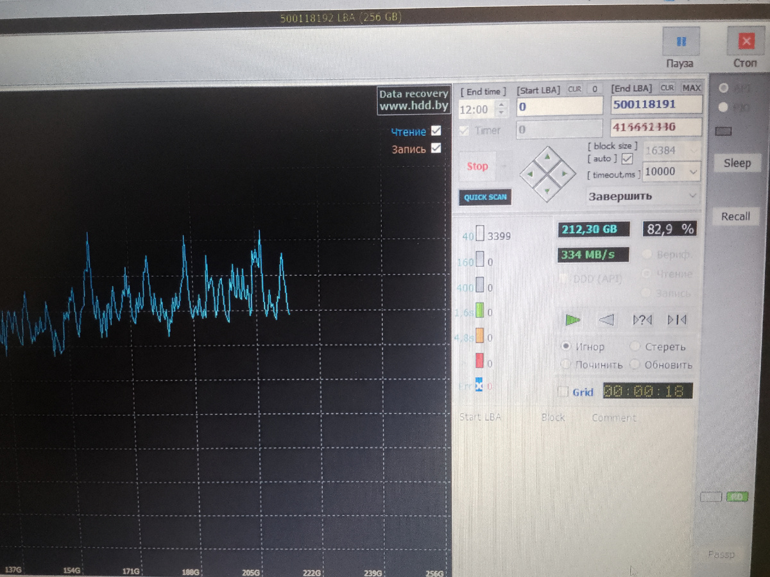This screenshot has width=770, height=577.
Task: Click the 3399 block count value
Action: 499,237
